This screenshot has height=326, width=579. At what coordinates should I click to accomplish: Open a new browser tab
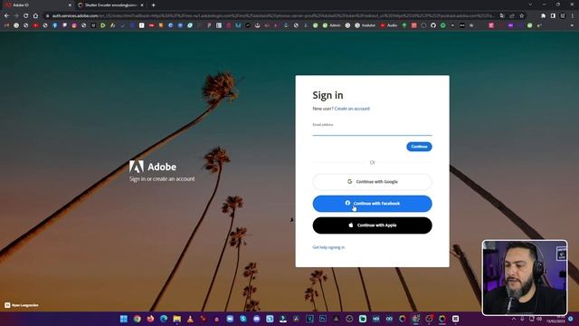[x=153, y=5]
